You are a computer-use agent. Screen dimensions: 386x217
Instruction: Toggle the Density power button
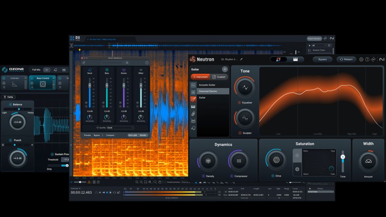click(x=203, y=176)
